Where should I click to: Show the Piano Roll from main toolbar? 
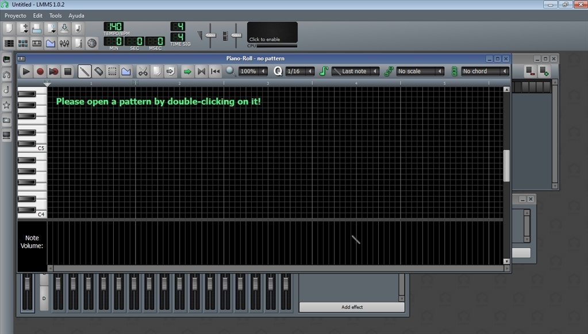coord(36,43)
